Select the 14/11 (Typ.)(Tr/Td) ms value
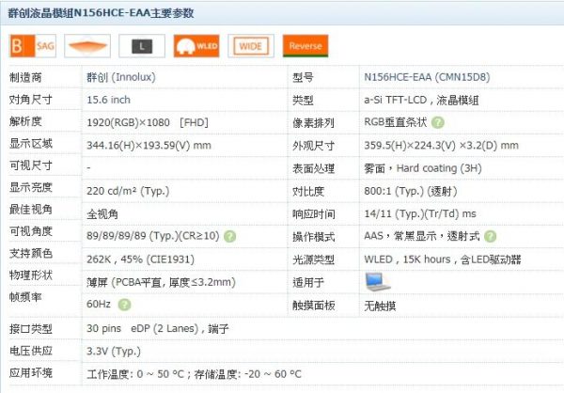564x393 pixels. coord(420,213)
